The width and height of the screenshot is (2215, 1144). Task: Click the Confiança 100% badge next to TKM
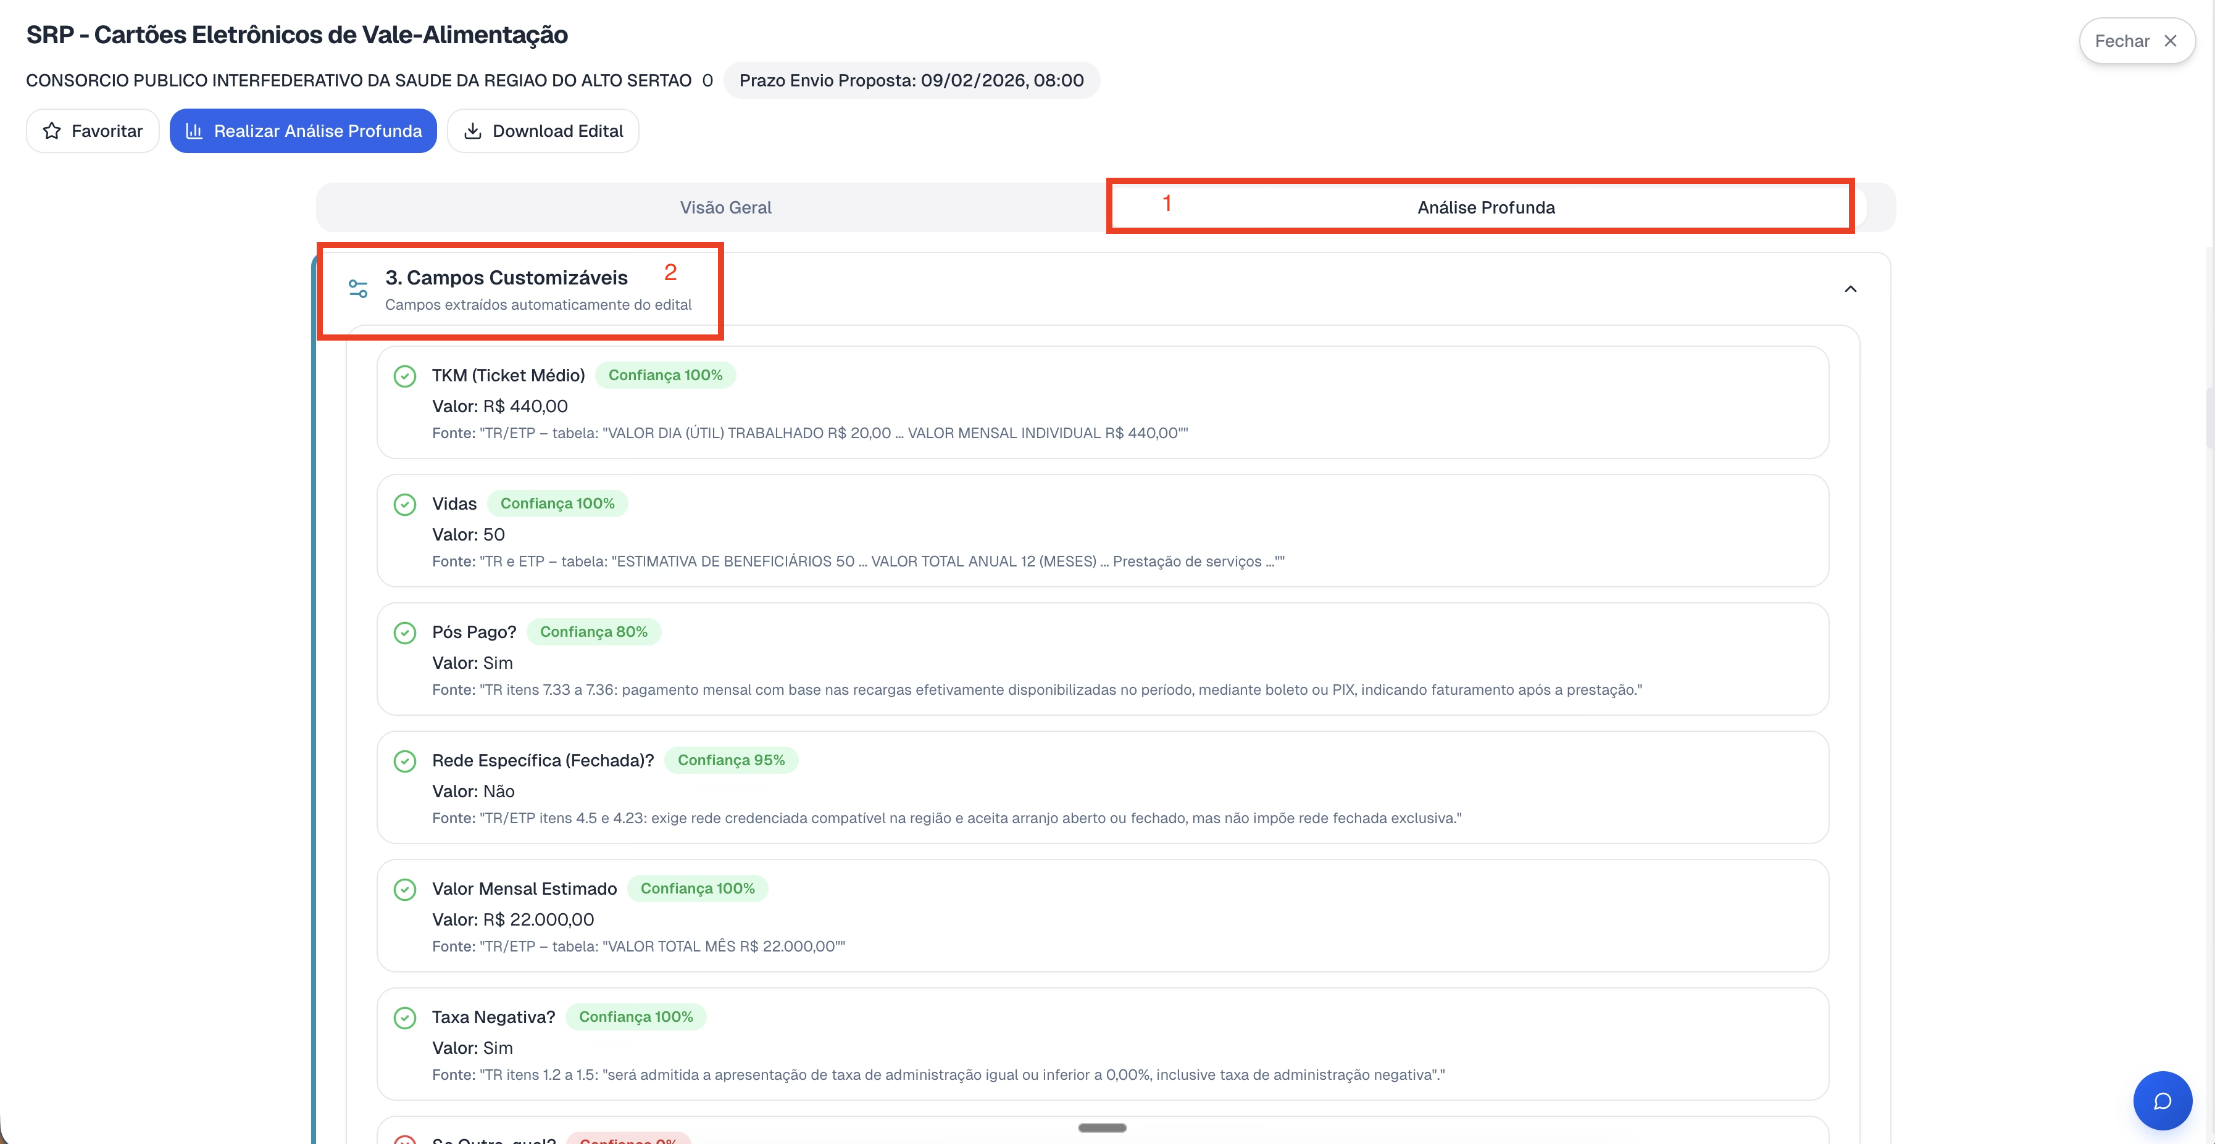[665, 375]
